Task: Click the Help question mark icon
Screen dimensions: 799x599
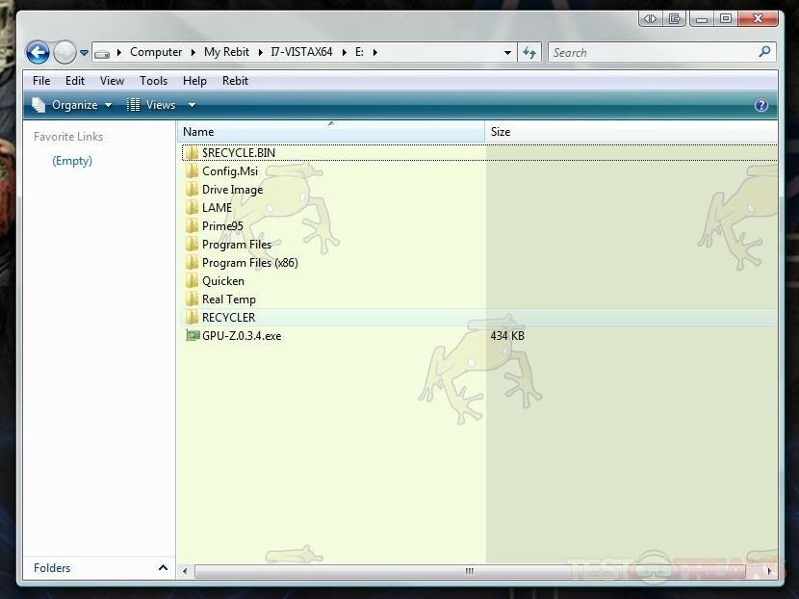Action: [x=761, y=105]
